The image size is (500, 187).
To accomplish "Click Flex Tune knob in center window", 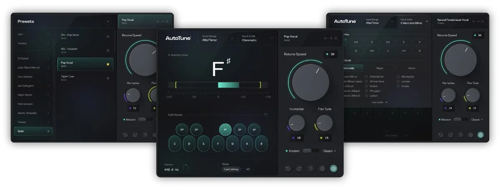I will point(325,123).
